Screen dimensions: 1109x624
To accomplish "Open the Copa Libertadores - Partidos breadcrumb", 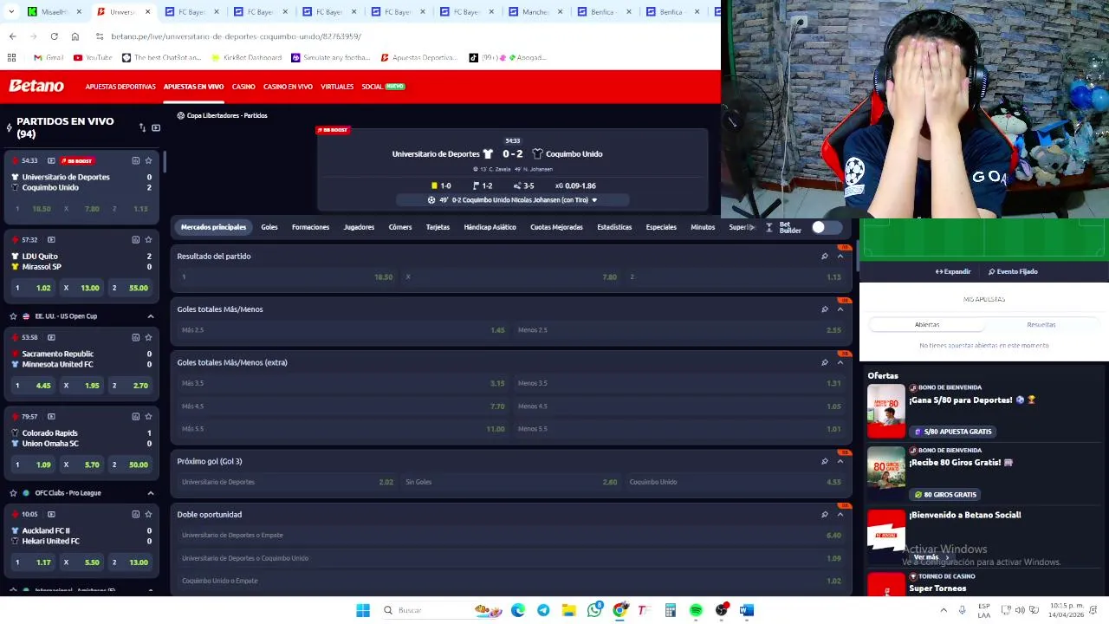I will 222,115.
